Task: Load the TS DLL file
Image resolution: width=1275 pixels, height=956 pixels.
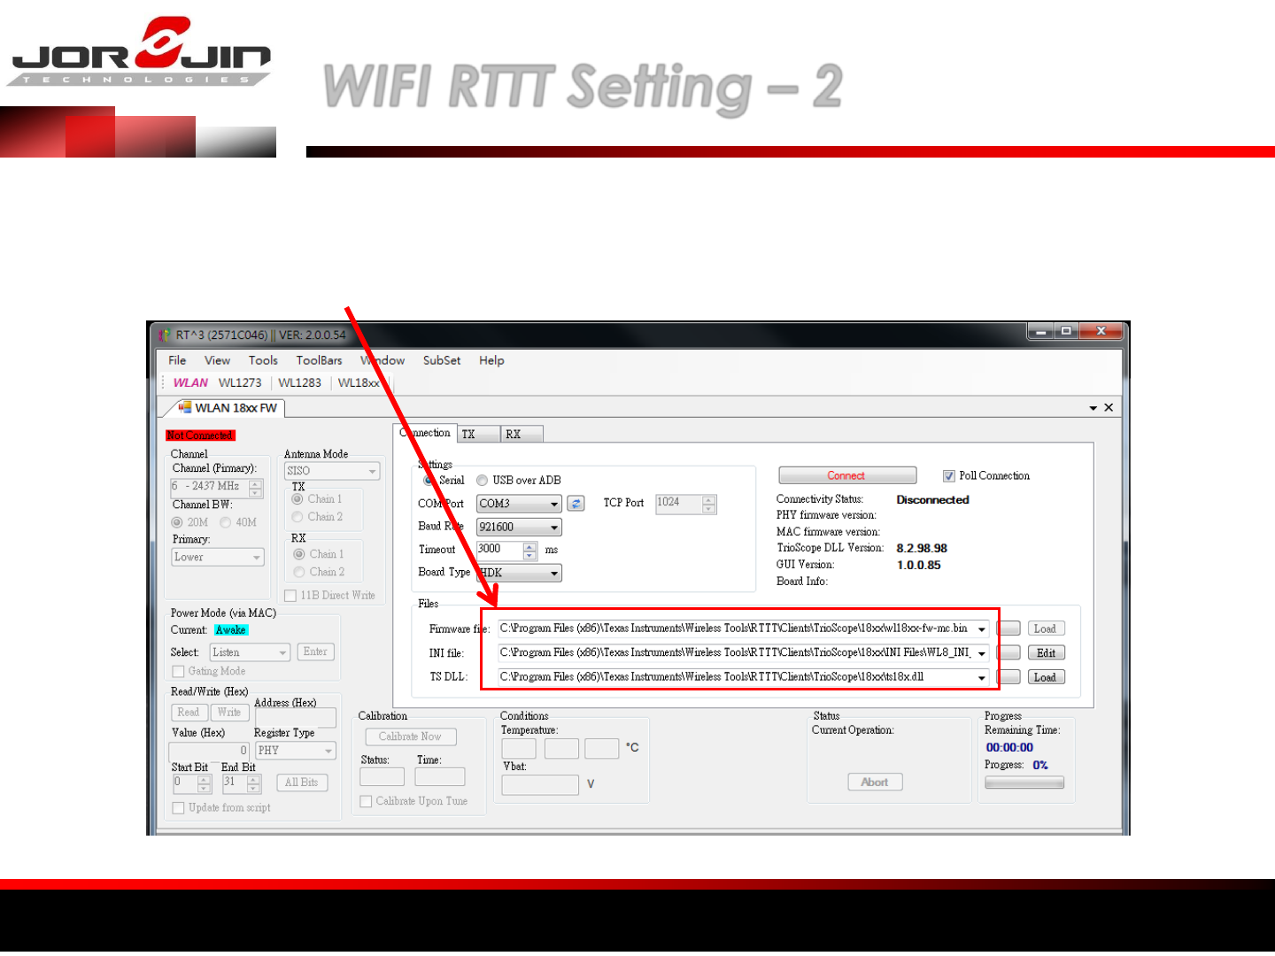Action: [1046, 677]
